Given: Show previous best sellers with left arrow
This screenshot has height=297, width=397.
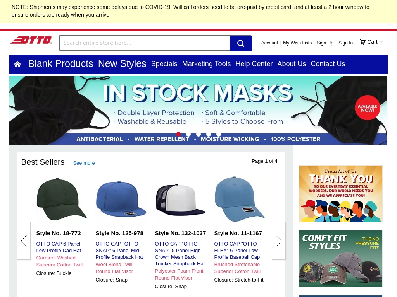Looking at the screenshot, I should click(x=24, y=241).
